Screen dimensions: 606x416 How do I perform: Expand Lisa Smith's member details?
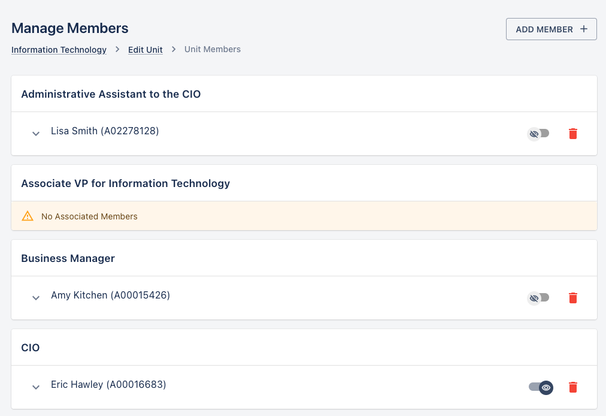36,133
